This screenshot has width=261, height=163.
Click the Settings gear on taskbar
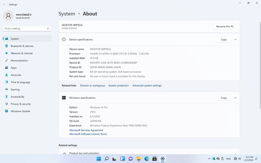click(x=163, y=159)
